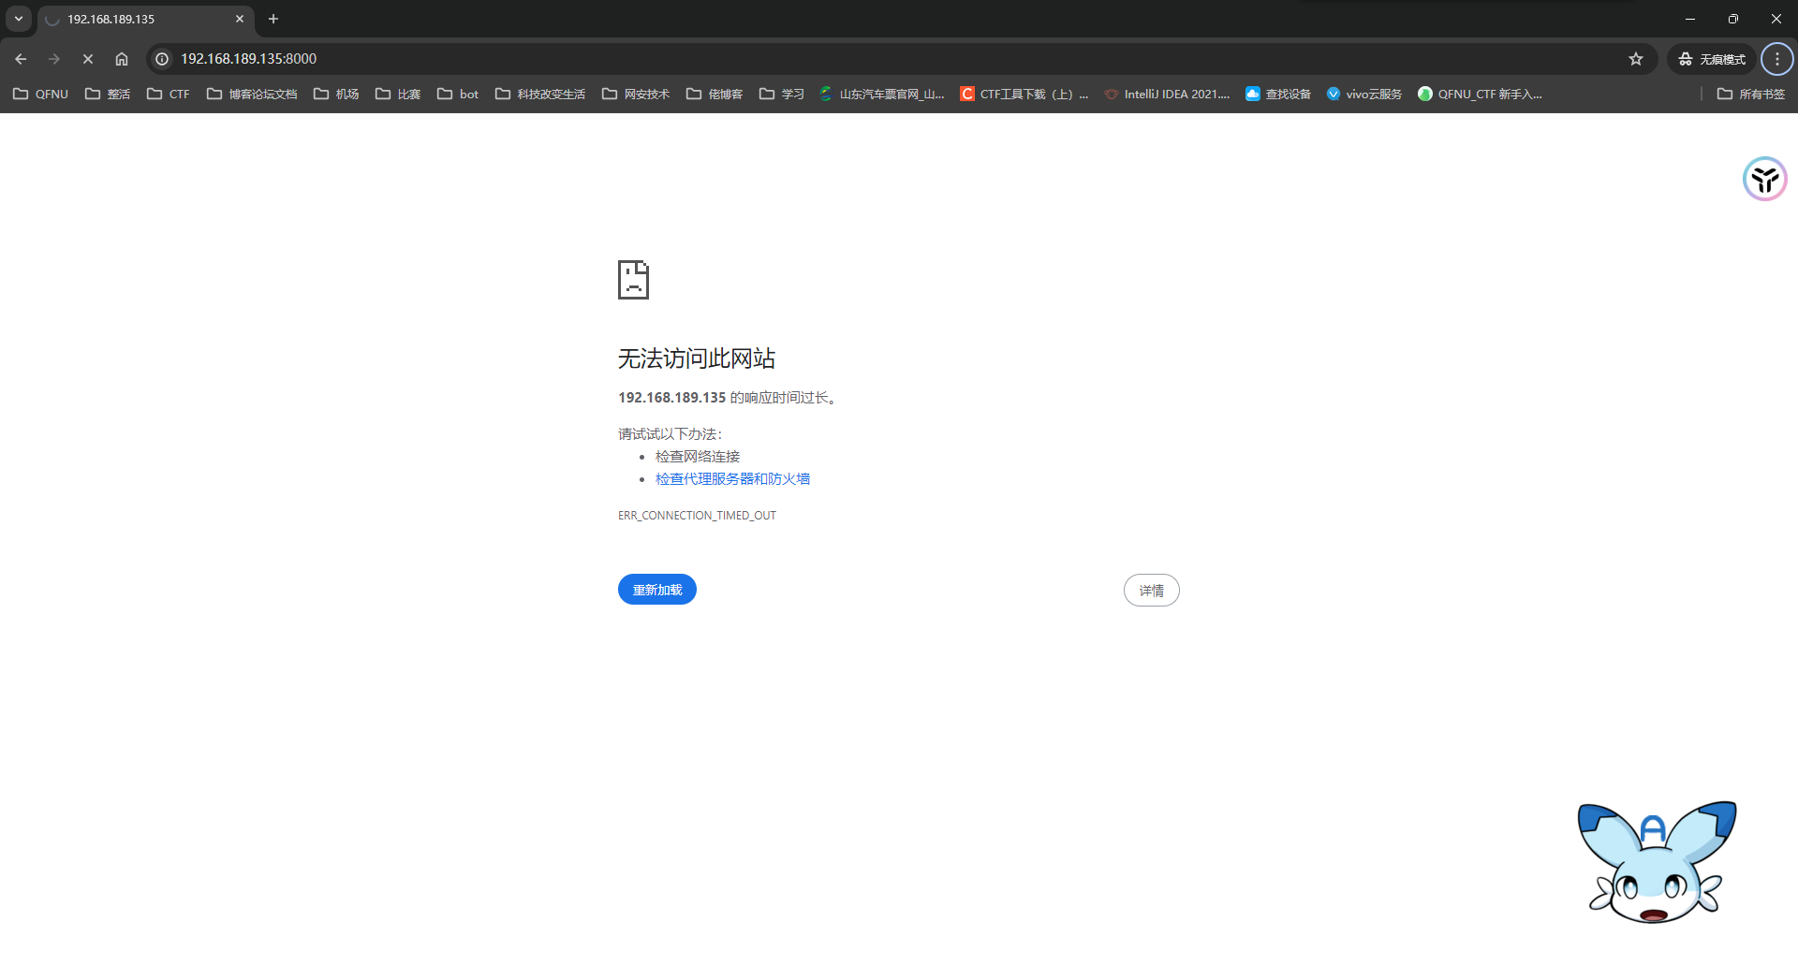Click the 重新加载 reload button

(x=656, y=590)
